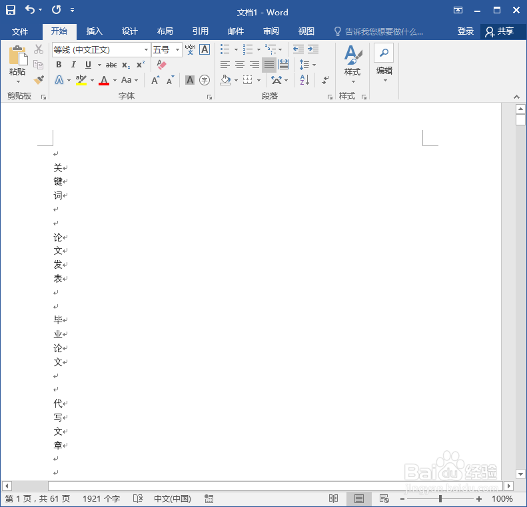Increase font size with grow font icon
The image size is (527, 507).
click(x=155, y=80)
